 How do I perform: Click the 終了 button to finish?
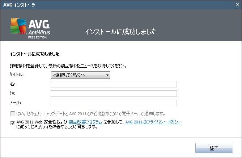[x=214, y=148]
